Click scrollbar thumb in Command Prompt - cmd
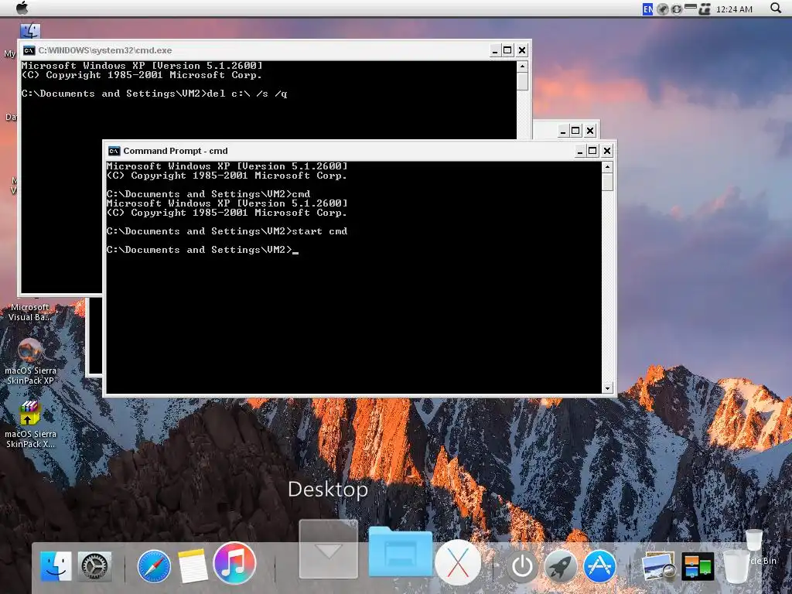The height and width of the screenshot is (594, 792). coord(608,182)
